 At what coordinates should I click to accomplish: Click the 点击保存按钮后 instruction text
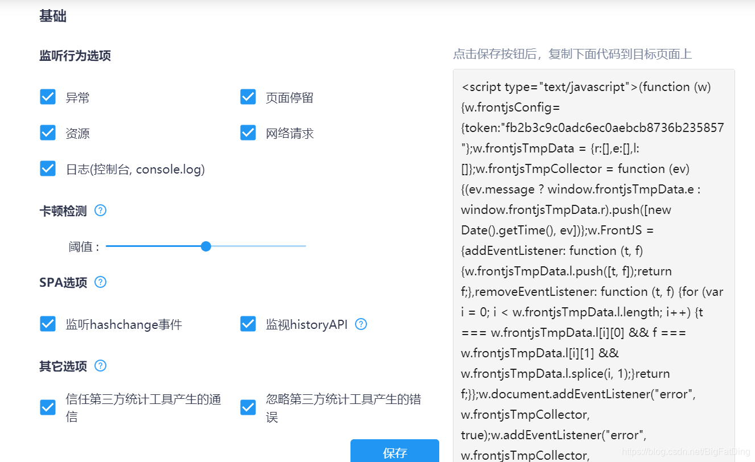point(572,54)
